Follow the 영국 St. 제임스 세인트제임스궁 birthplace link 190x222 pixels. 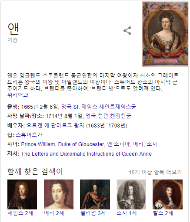pyautogui.click(x=99, y=107)
